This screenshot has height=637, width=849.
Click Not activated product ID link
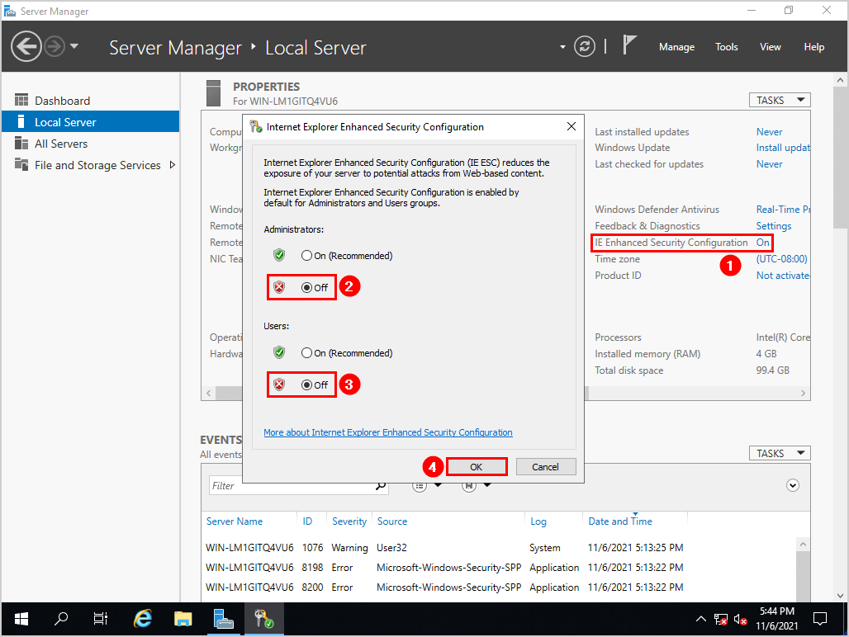783,276
